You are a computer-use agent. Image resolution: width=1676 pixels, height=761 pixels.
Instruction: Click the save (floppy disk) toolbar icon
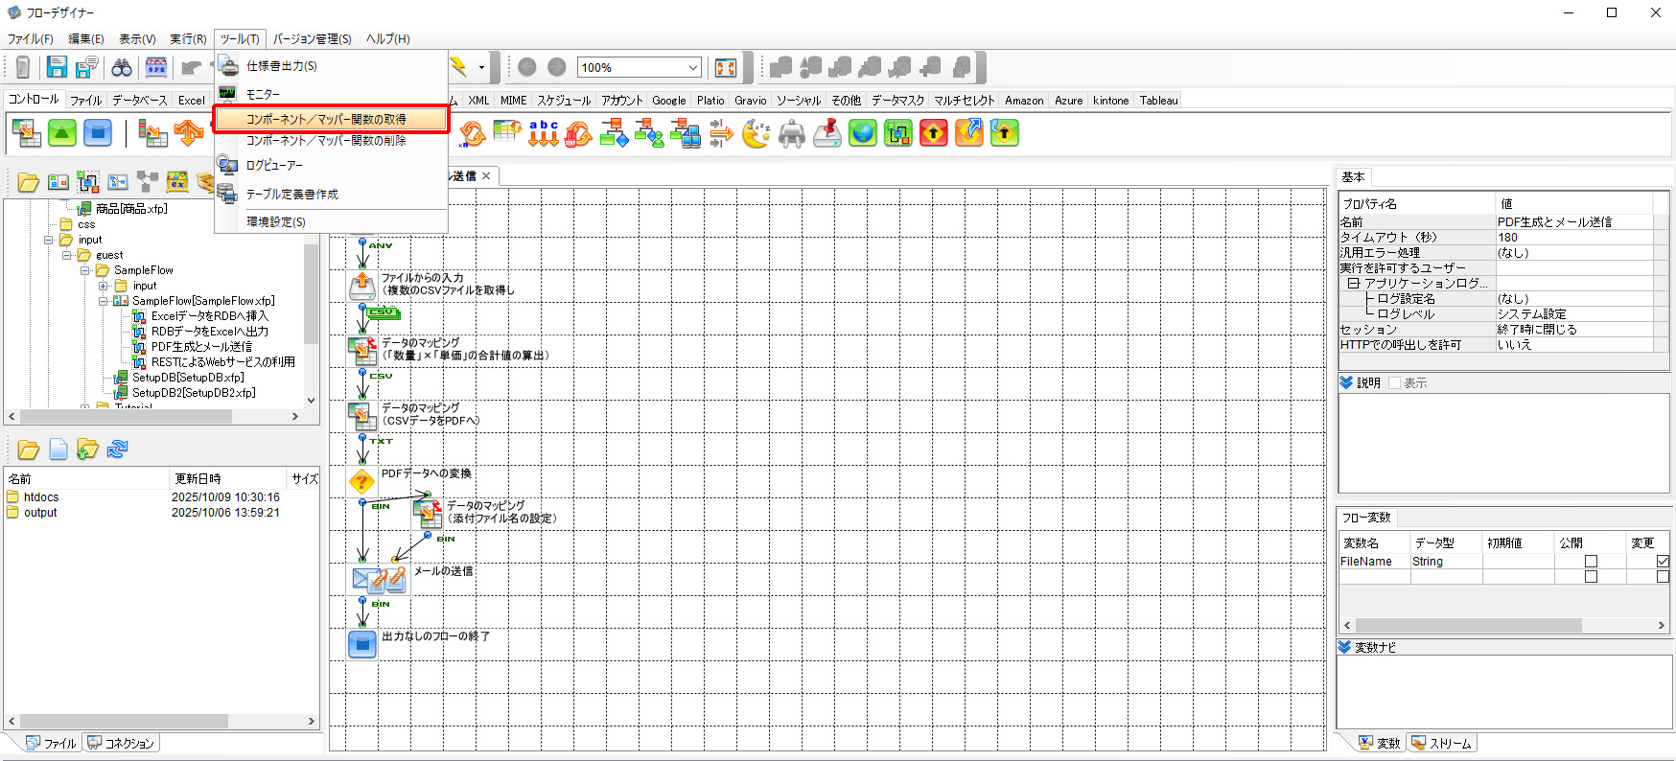click(x=58, y=67)
